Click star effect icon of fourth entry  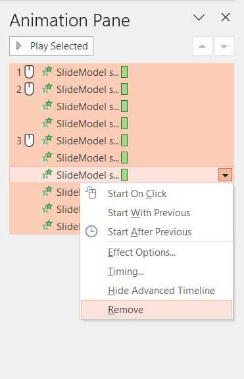[47, 123]
